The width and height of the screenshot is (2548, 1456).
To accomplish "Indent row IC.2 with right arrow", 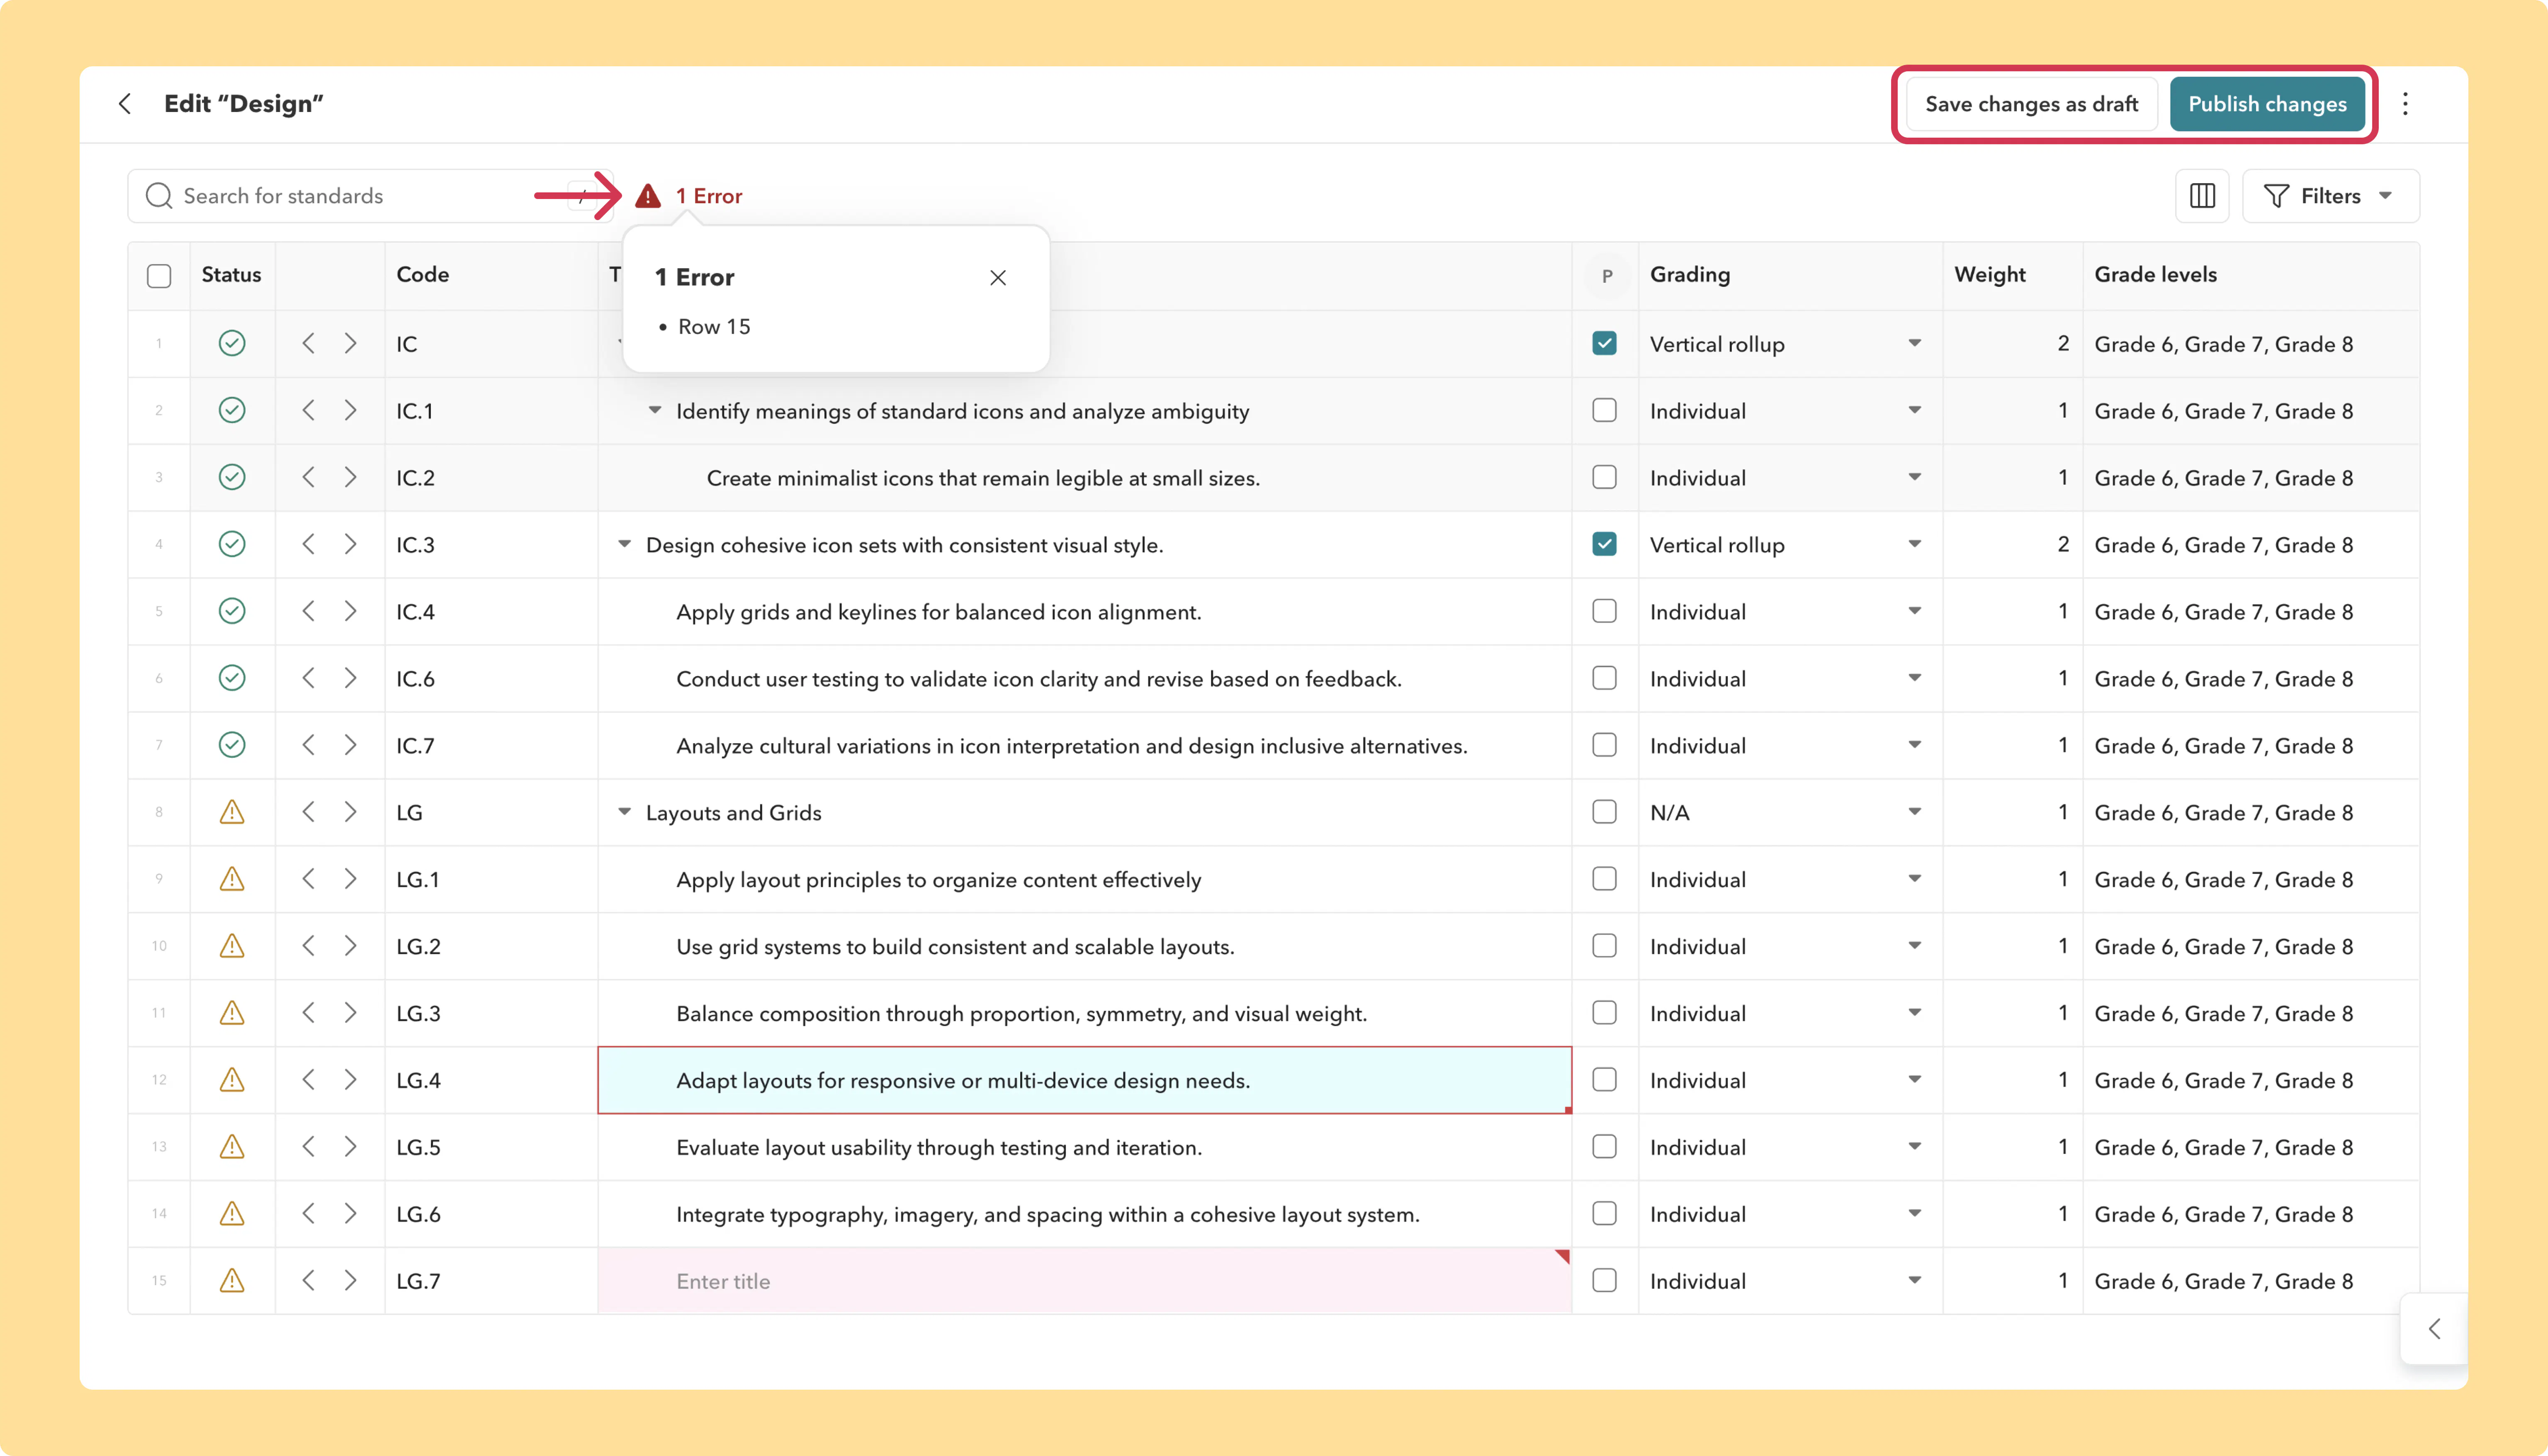I will coord(350,478).
